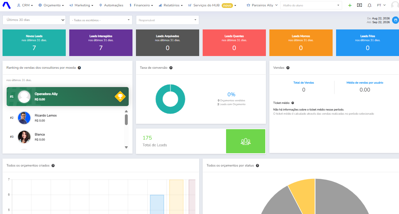Click the help icon beside Ticket médio
The width and height of the screenshot is (399, 214).
click(x=292, y=103)
